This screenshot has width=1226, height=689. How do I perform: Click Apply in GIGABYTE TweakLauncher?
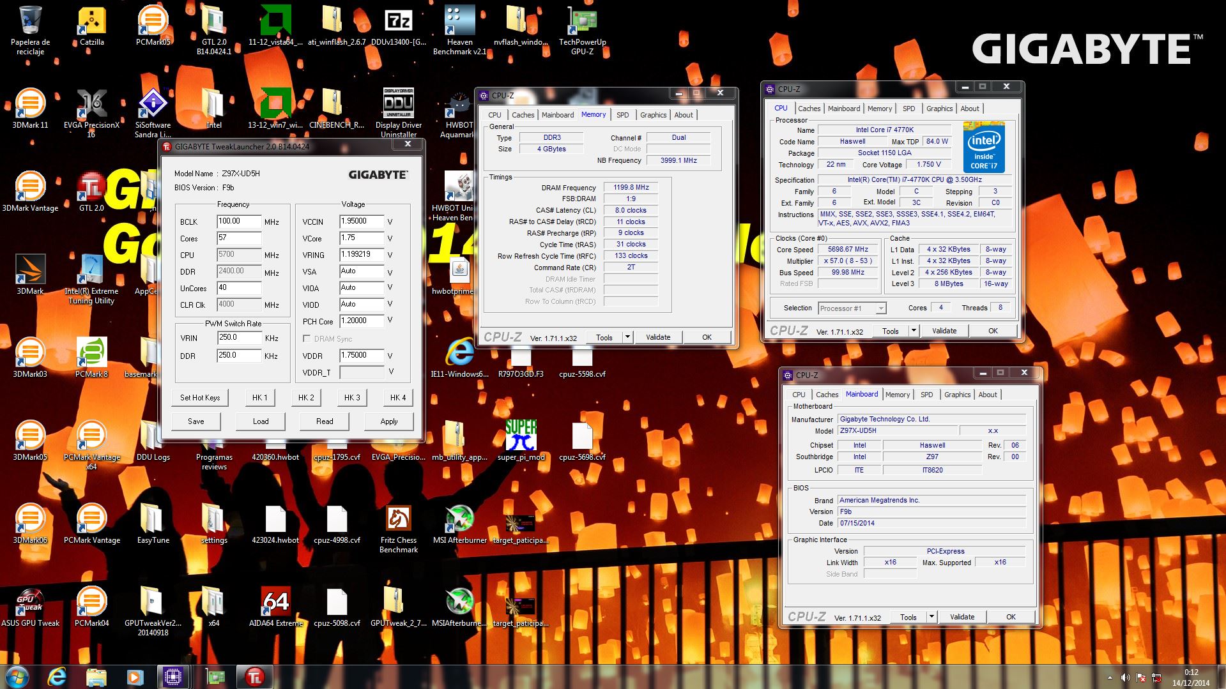coord(389,421)
